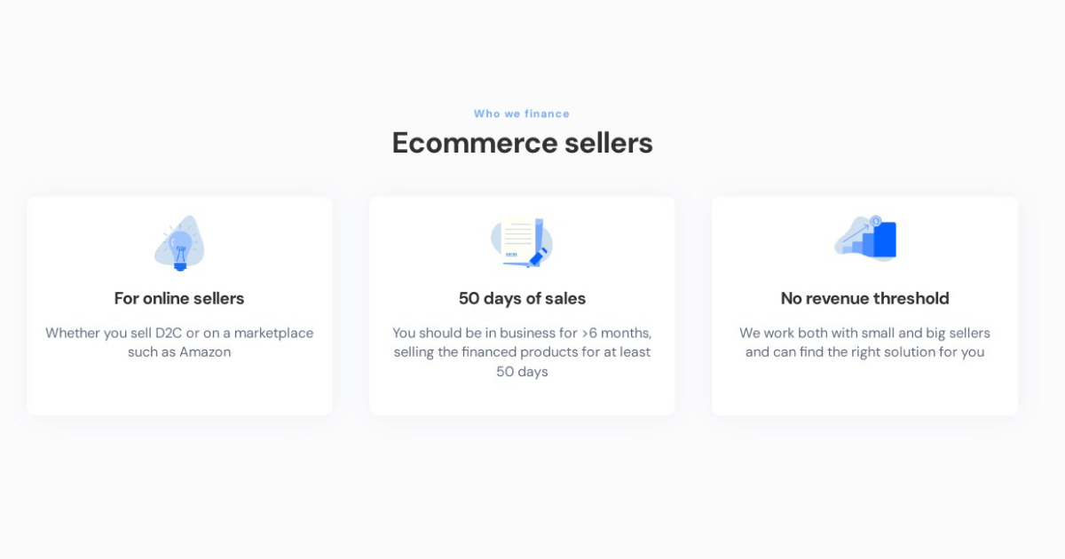Select the "No revenue threshold" title

point(865,298)
